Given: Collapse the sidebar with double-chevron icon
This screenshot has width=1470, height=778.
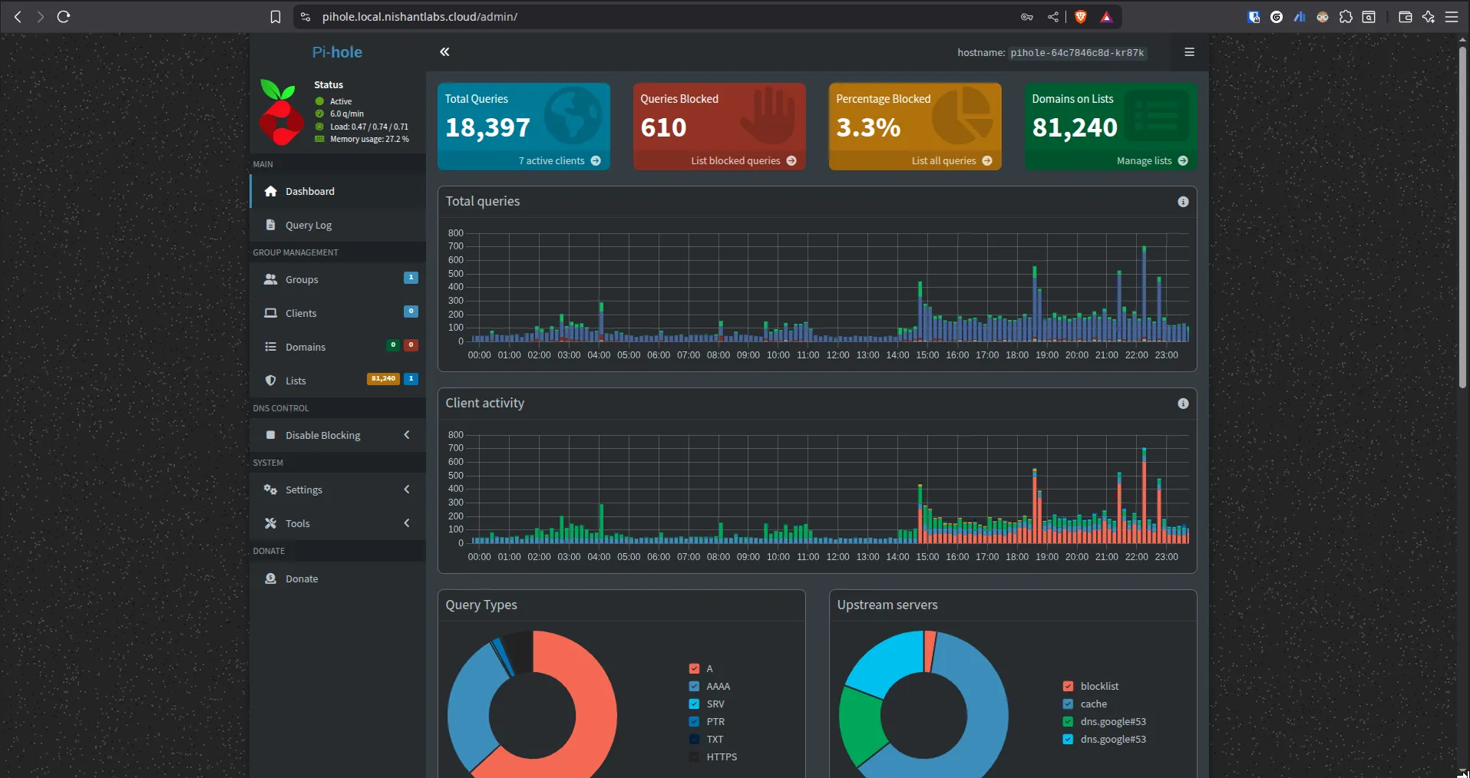Looking at the screenshot, I should click(x=444, y=52).
